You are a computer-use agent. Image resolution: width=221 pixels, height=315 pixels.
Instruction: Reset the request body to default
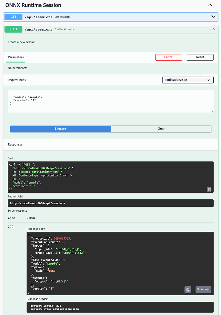(200, 57)
